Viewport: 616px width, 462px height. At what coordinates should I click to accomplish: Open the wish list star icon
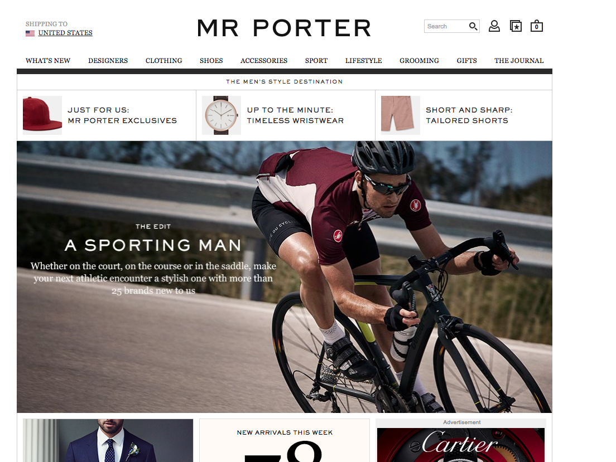coord(516,26)
